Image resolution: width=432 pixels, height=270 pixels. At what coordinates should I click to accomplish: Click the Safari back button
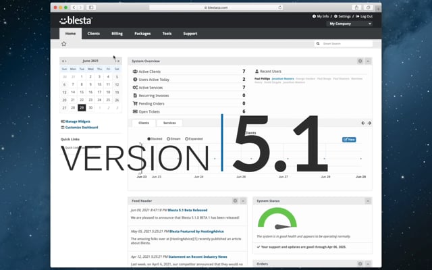pyautogui.click(x=74, y=7)
